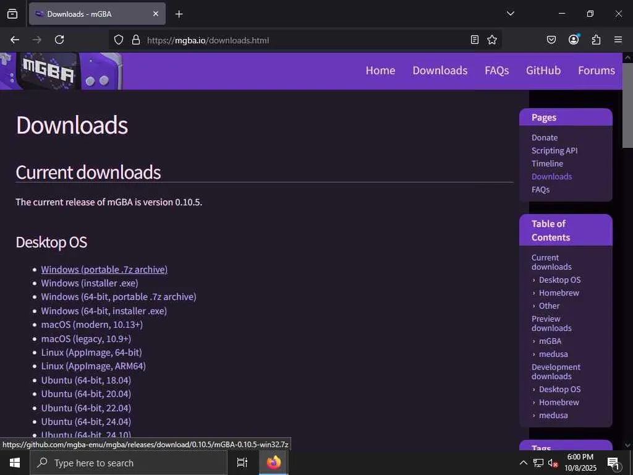Open extensions puzzle icon
Image resolution: width=633 pixels, height=475 pixels.
pyautogui.click(x=596, y=40)
